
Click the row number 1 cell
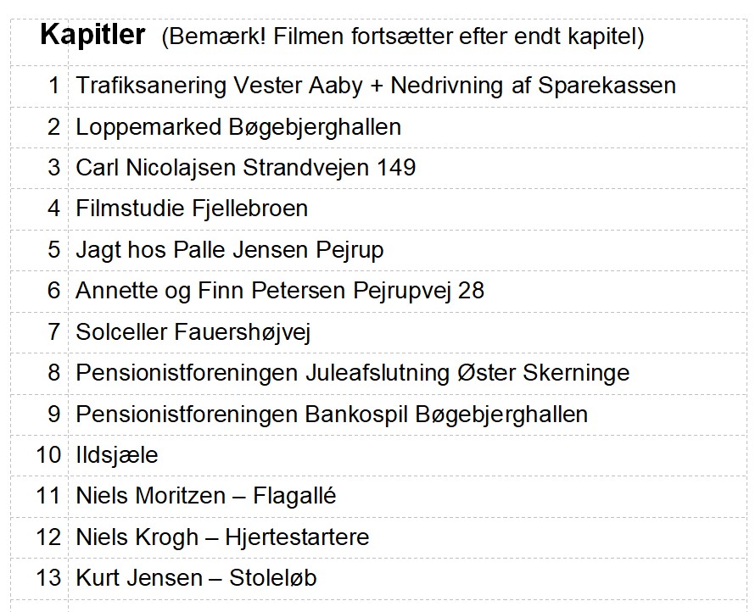click(x=54, y=86)
